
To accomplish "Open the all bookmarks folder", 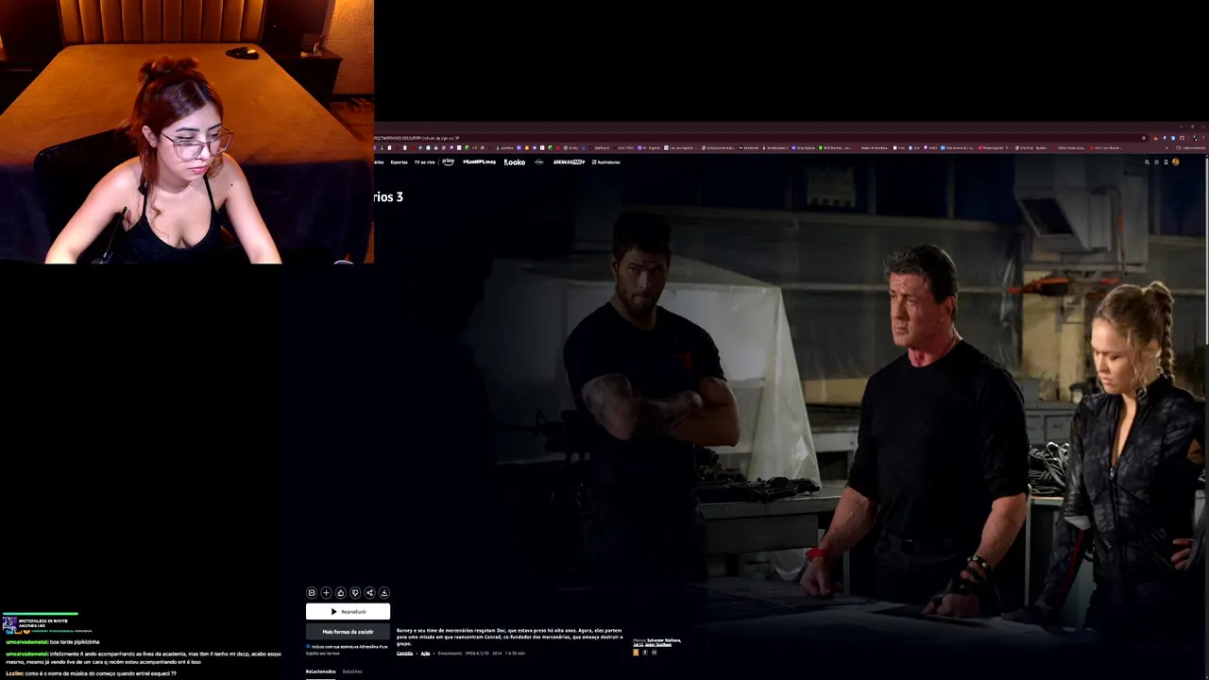I will point(1191,148).
